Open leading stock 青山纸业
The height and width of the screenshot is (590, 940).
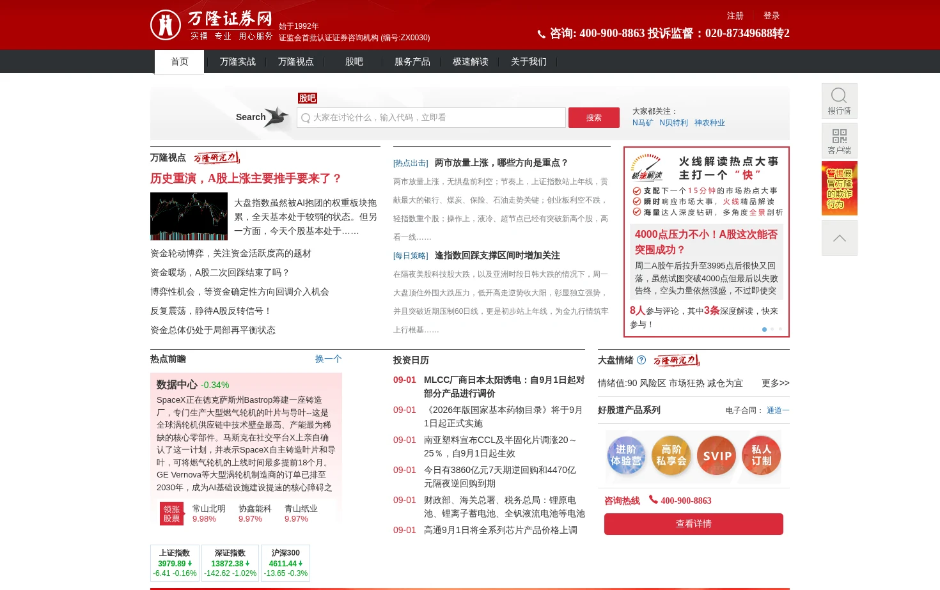(301, 509)
